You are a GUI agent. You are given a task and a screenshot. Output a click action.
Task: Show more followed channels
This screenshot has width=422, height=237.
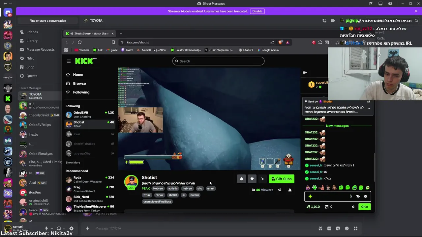(73, 163)
